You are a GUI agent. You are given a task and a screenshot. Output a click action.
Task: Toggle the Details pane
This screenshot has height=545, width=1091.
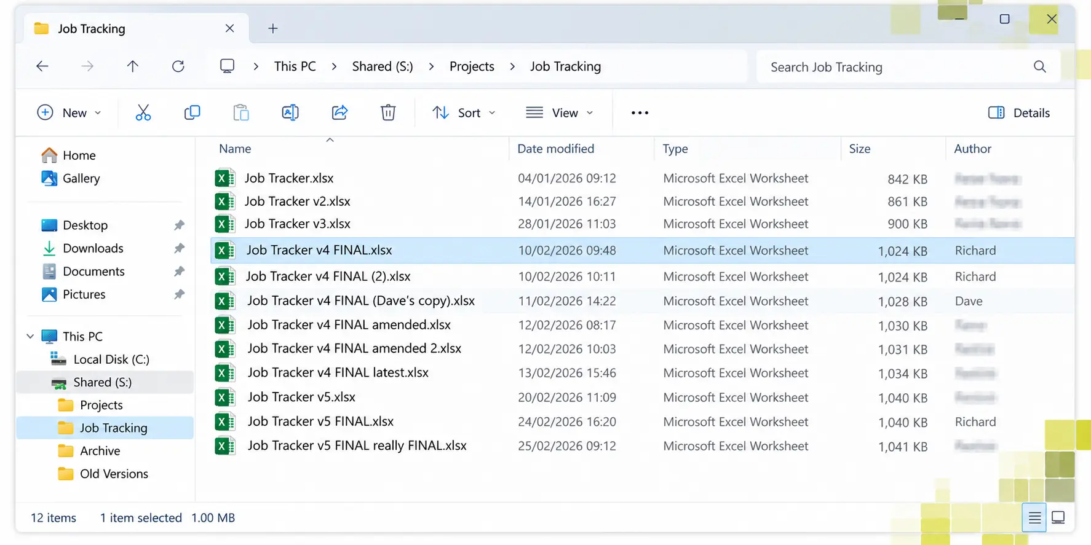pyautogui.click(x=1019, y=113)
